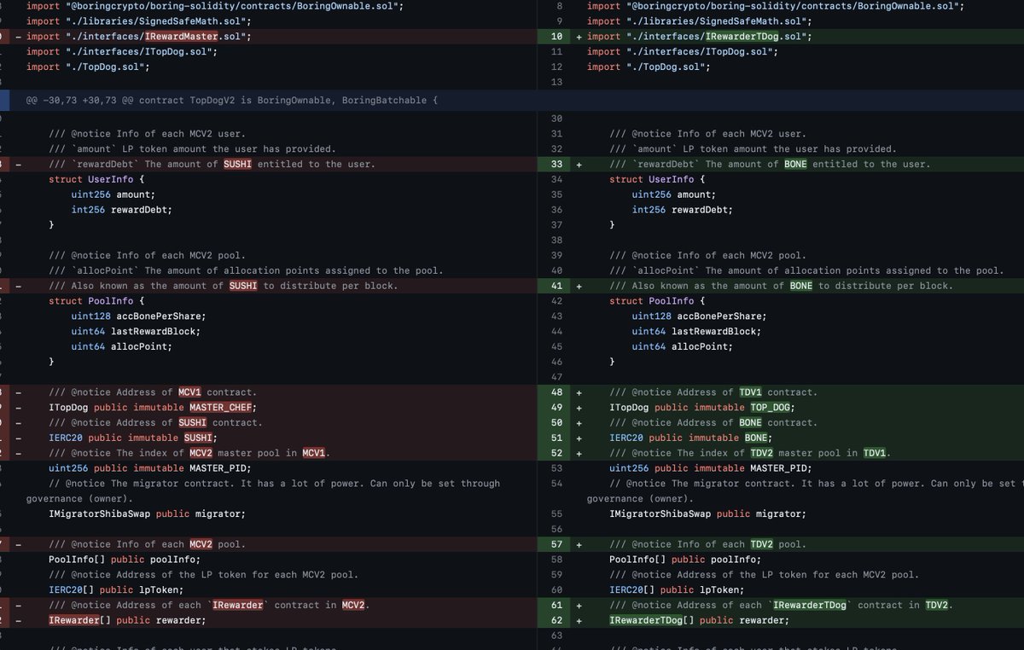Click comment 'index of TDV2 master pool in TDV1'
This screenshot has width=1024, height=650.
(750, 453)
